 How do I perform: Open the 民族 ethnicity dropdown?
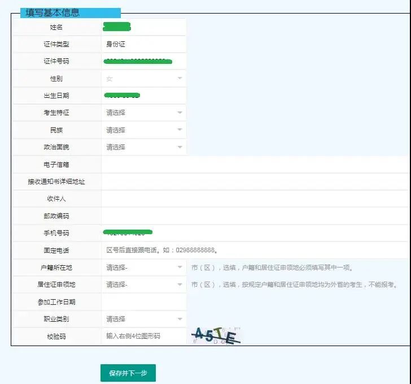click(143, 130)
